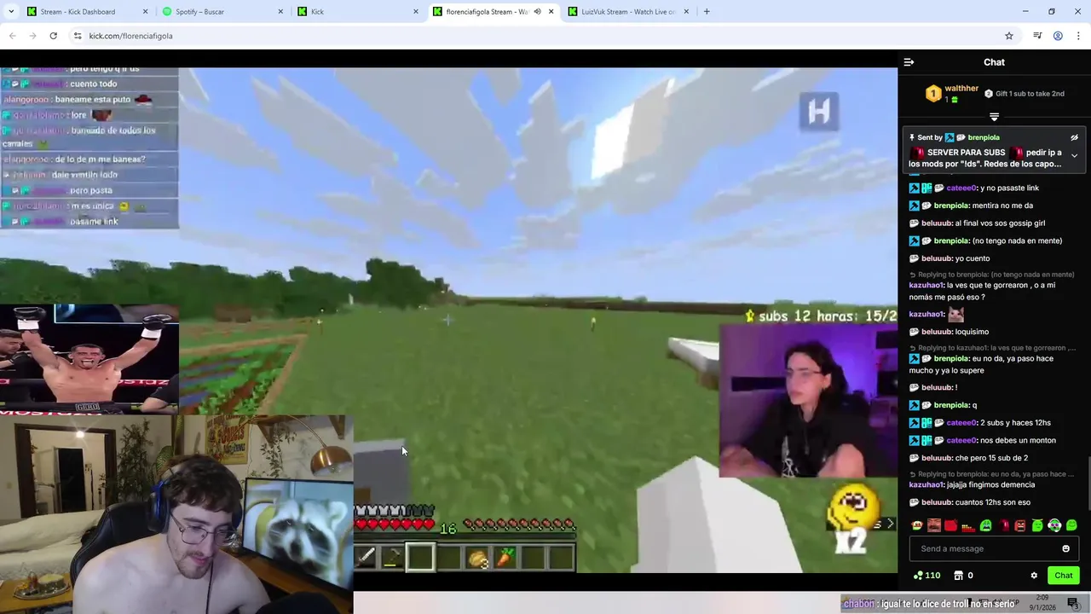Open the Chrome three-dot menu
This screenshot has height=614, width=1091.
click(1078, 36)
